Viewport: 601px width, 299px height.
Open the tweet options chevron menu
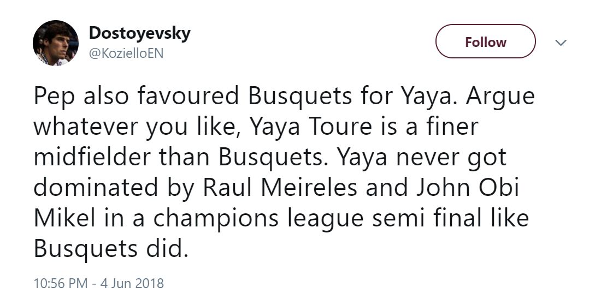pyautogui.click(x=561, y=43)
